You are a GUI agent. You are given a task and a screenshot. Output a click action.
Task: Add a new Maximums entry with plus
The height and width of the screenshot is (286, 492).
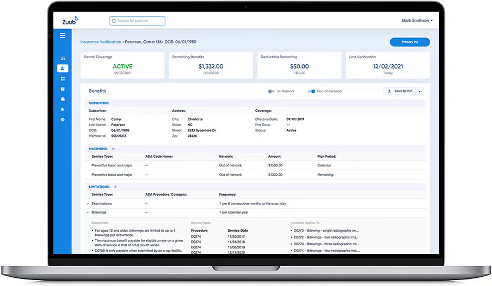113,149
